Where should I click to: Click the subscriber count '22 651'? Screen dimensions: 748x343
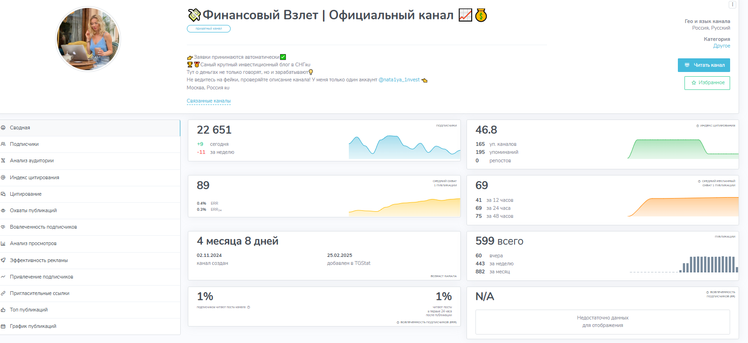[x=214, y=130]
